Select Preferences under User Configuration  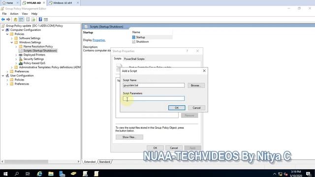pyautogui.click(x=22, y=84)
